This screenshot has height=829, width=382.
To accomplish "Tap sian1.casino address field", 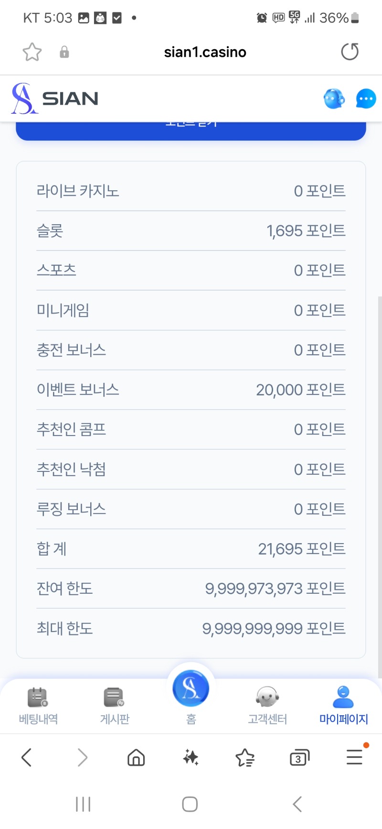I will (x=205, y=52).
